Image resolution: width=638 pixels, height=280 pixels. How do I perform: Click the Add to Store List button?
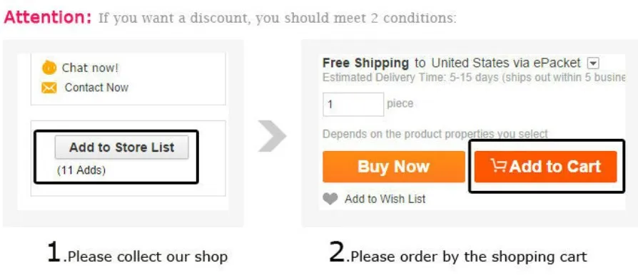(121, 147)
